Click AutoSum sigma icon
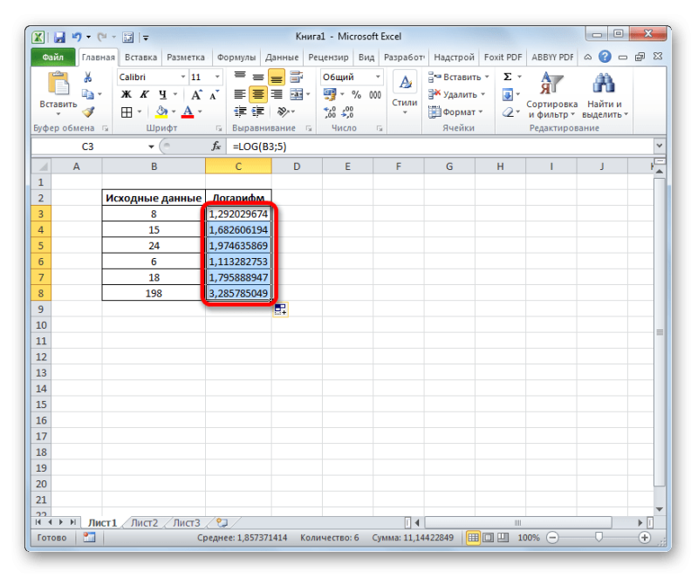The height and width of the screenshot is (578, 698). pyautogui.click(x=508, y=77)
